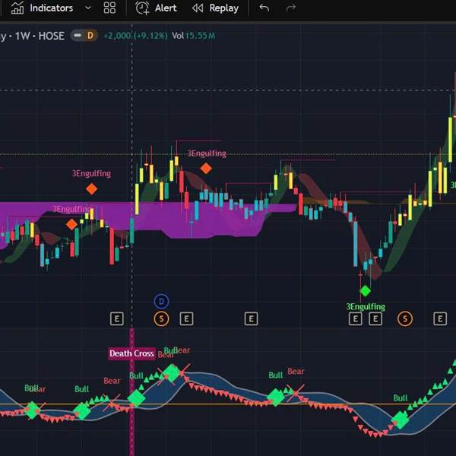Select the green 3Engulfing text label
This screenshot has width=456, height=456.
(366, 307)
